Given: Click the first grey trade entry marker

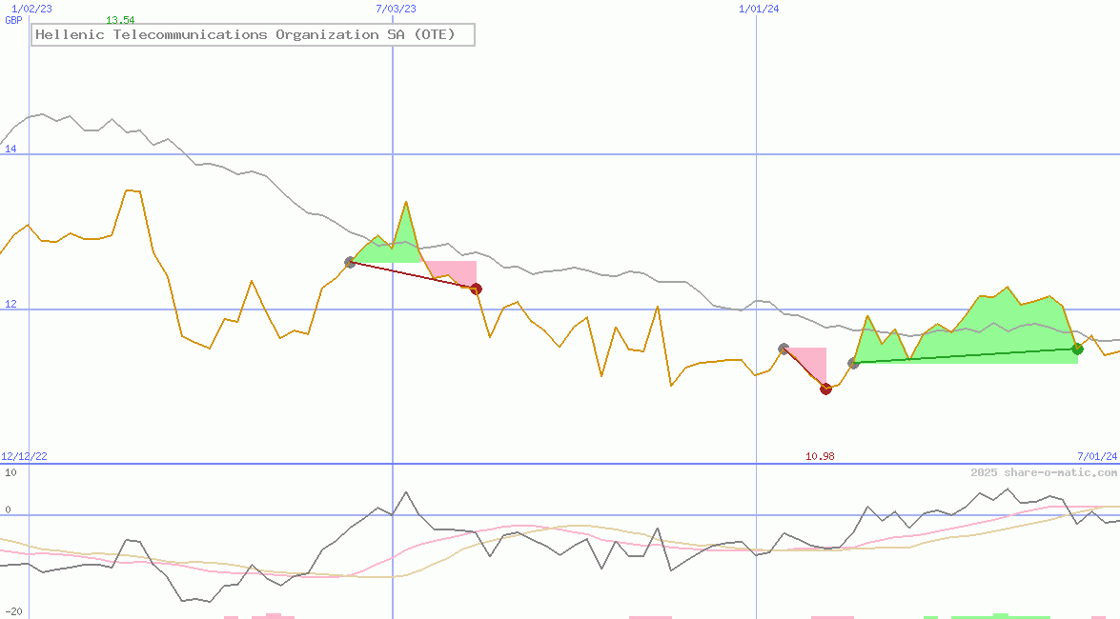Looking at the screenshot, I should pos(350,262).
